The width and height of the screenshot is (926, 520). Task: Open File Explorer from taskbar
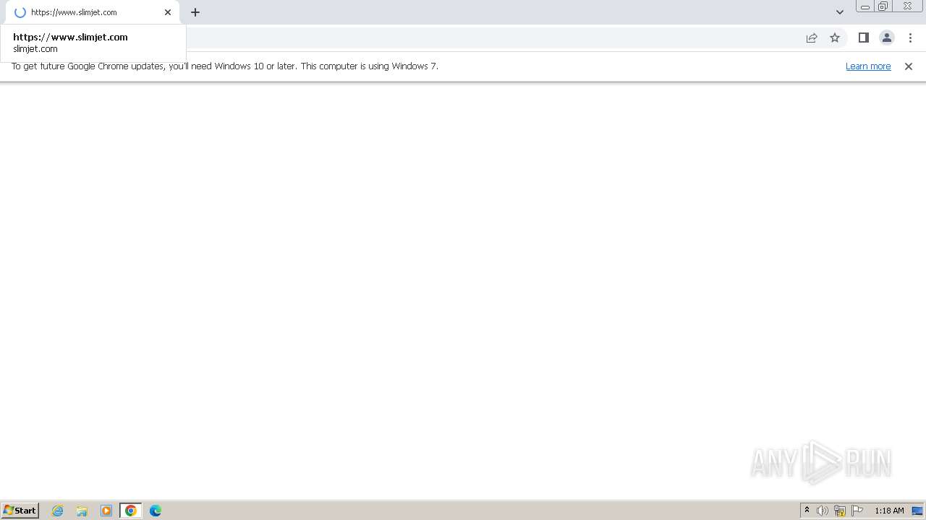pos(82,511)
